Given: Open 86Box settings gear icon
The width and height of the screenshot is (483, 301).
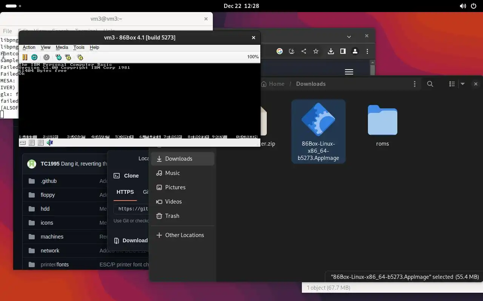Looking at the screenshot, I should coord(80,57).
